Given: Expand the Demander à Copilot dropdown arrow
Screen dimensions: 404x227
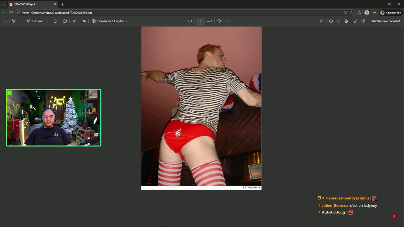Looking at the screenshot, I should pos(127,21).
